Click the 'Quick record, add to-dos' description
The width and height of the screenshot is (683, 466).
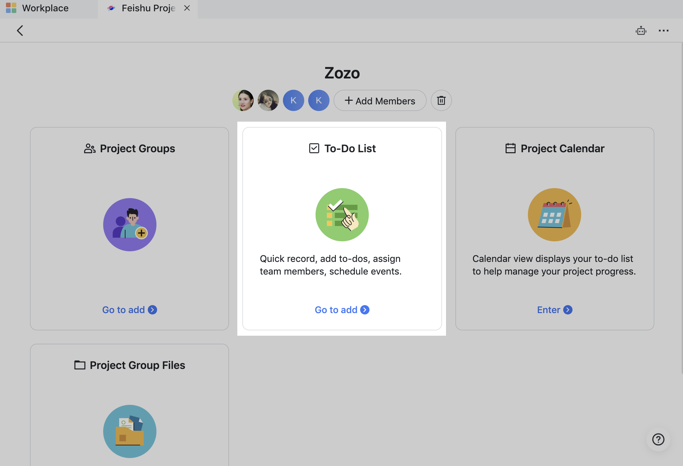point(331,265)
